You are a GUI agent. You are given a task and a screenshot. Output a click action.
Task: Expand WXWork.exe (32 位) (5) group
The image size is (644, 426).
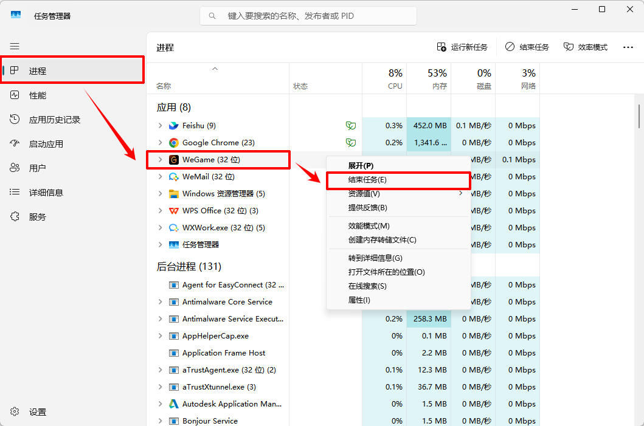pyautogui.click(x=160, y=228)
